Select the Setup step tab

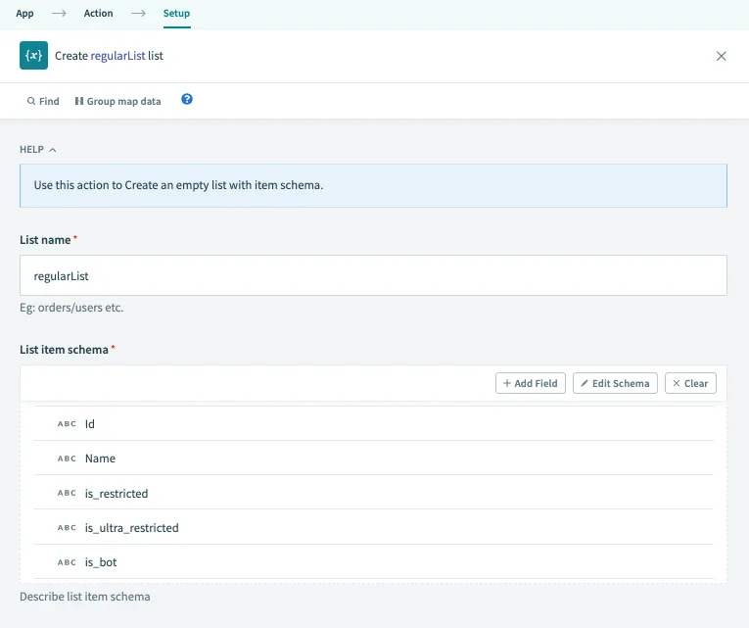click(176, 14)
